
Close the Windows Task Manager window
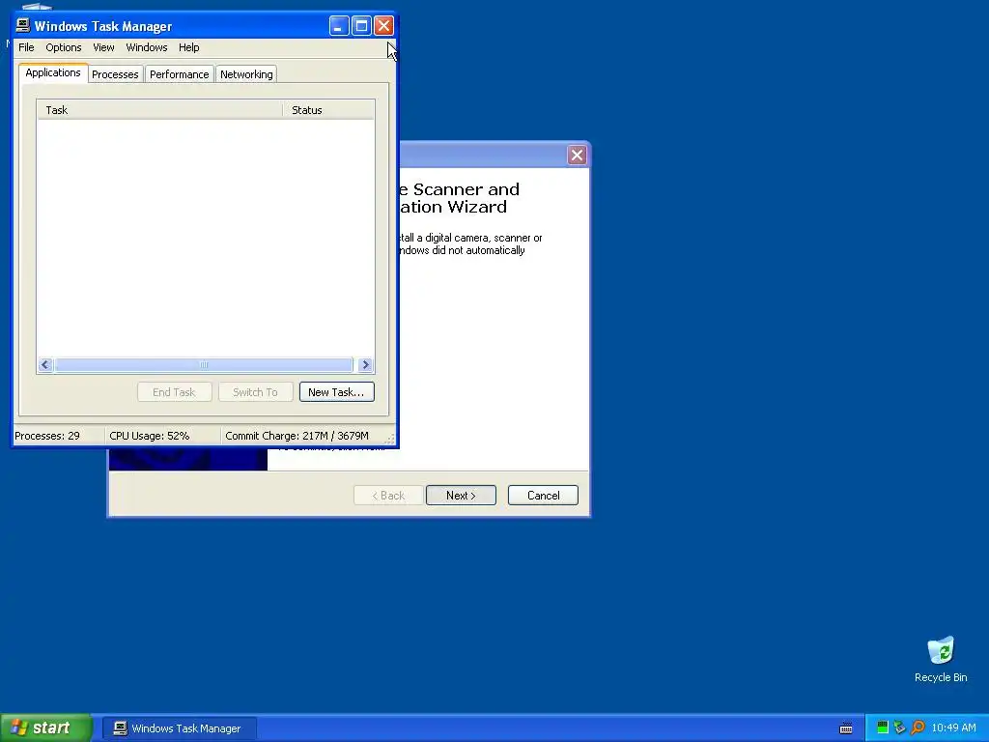[383, 26]
